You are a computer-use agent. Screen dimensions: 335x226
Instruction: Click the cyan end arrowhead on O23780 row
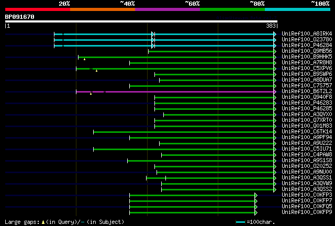[275, 40]
